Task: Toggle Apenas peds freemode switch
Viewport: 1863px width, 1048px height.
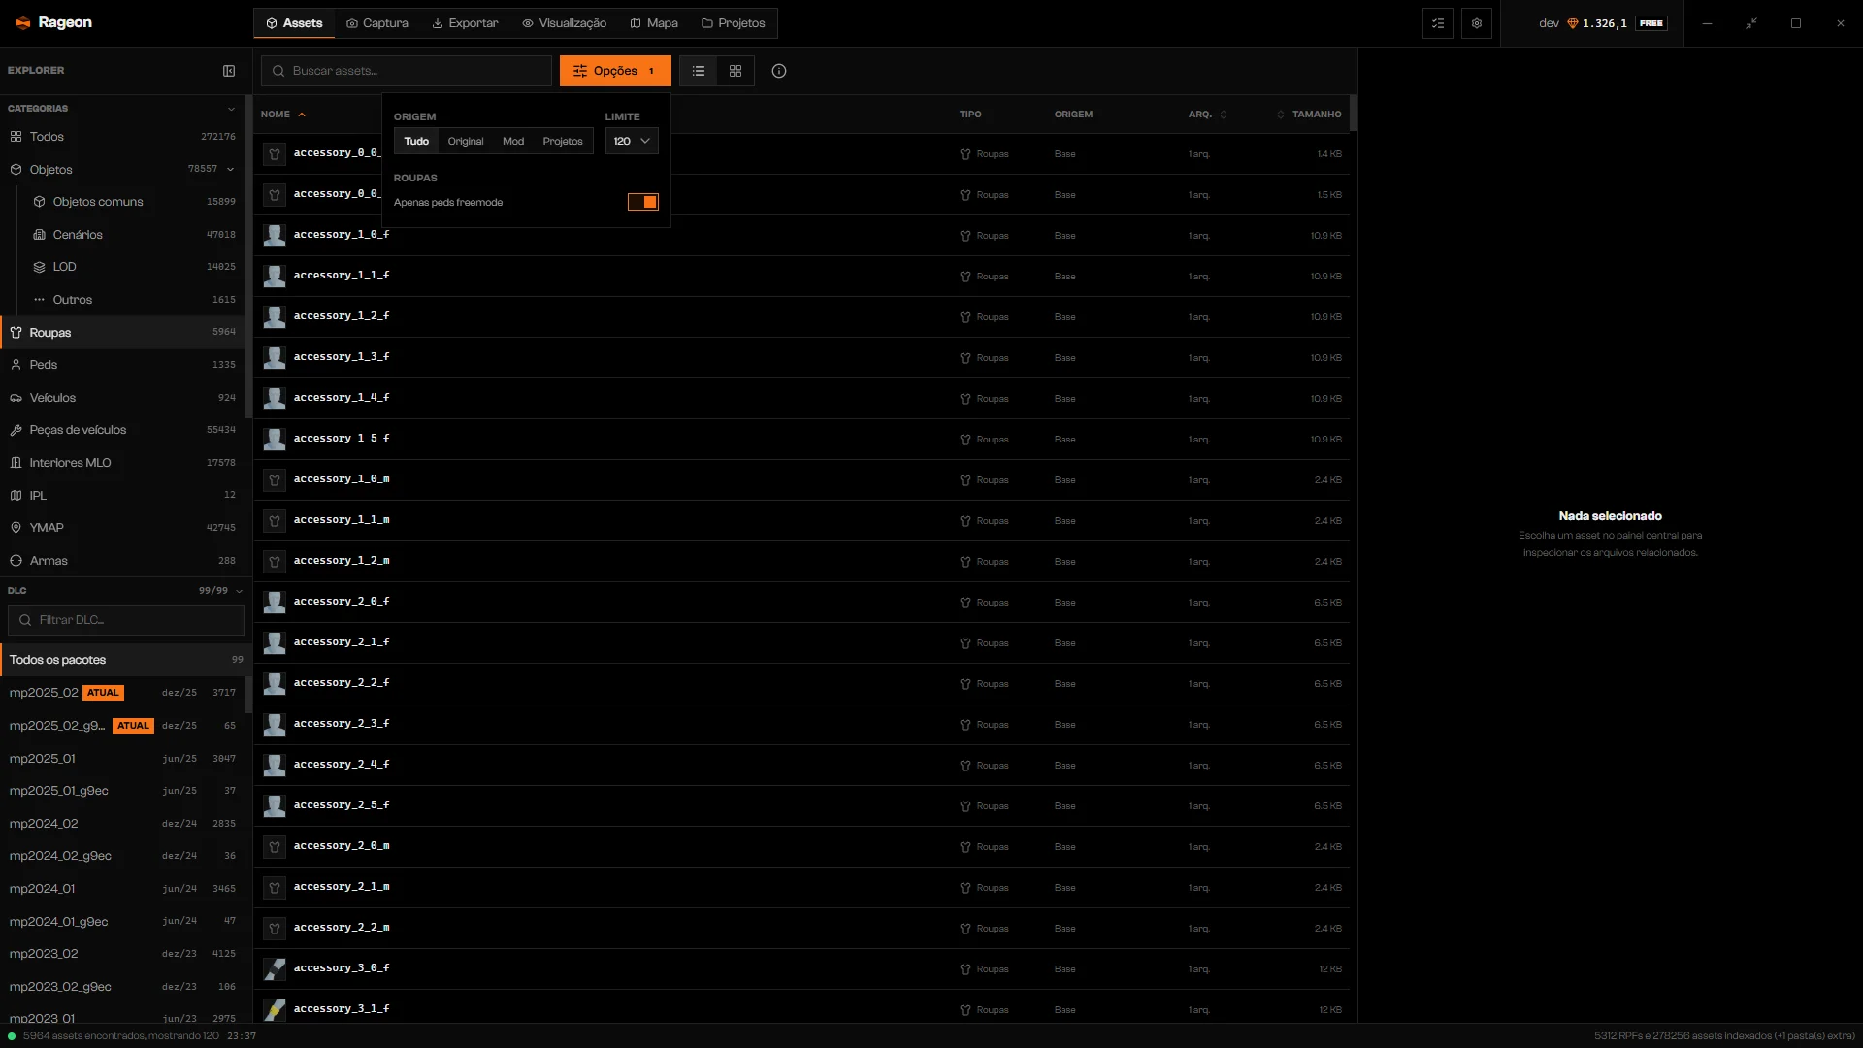Action: click(x=642, y=202)
